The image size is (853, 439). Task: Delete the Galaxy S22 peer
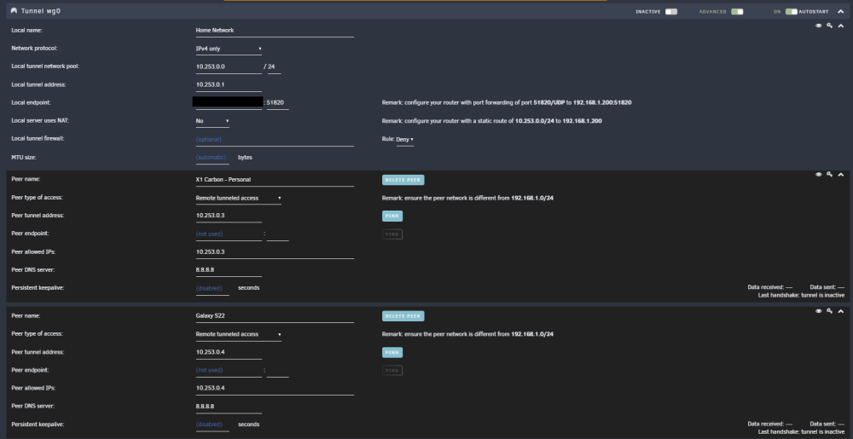403,316
